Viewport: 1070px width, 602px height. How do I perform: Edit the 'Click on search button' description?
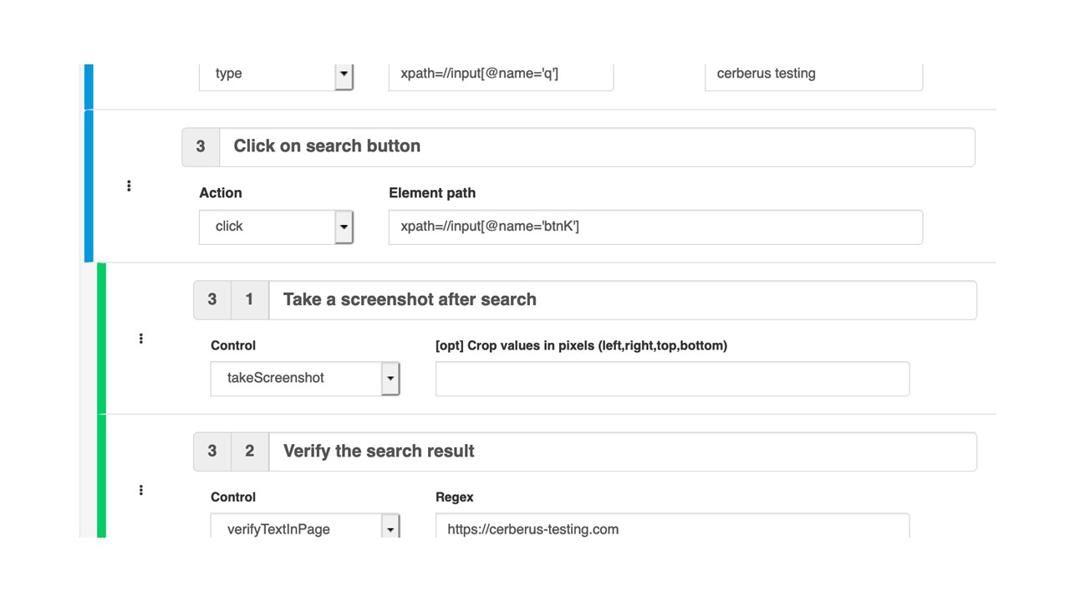pyautogui.click(x=595, y=146)
